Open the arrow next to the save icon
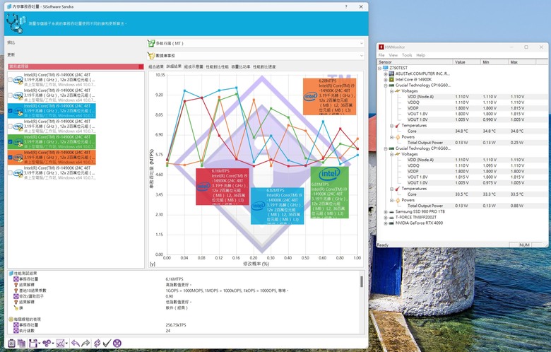This screenshot has height=352, width=551. [x=40, y=344]
